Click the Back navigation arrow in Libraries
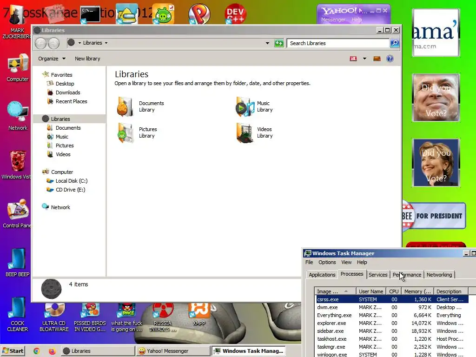Image resolution: width=476 pixels, height=357 pixels. (41, 43)
